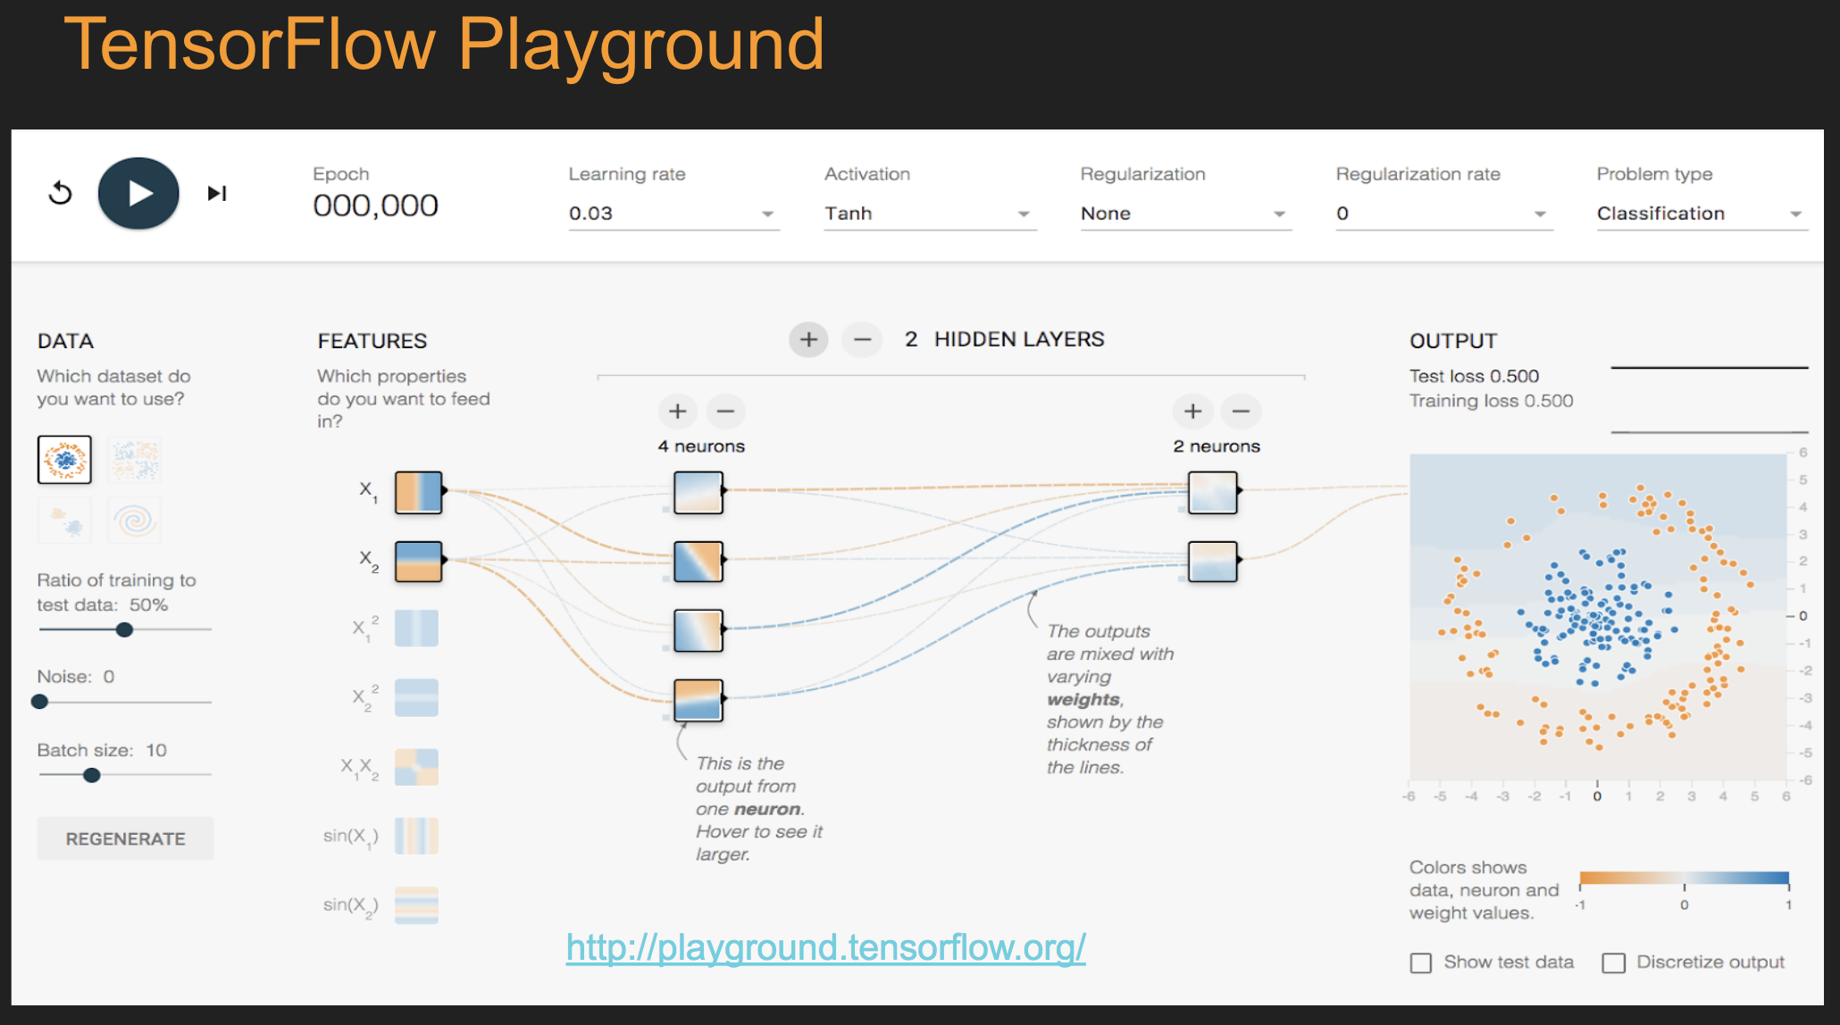Click the first neuron in first hidden layer
The height and width of the screenshot is (1025, 1840).
coord(698,492)
